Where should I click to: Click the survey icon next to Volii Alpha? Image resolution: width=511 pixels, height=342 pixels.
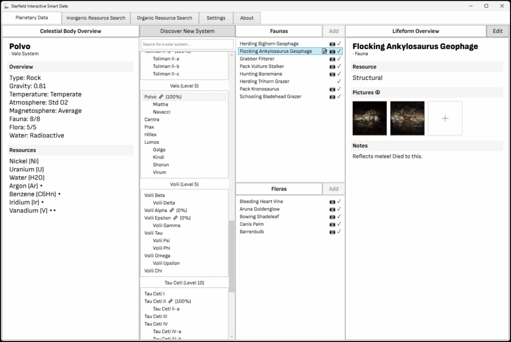pos(171,211)
